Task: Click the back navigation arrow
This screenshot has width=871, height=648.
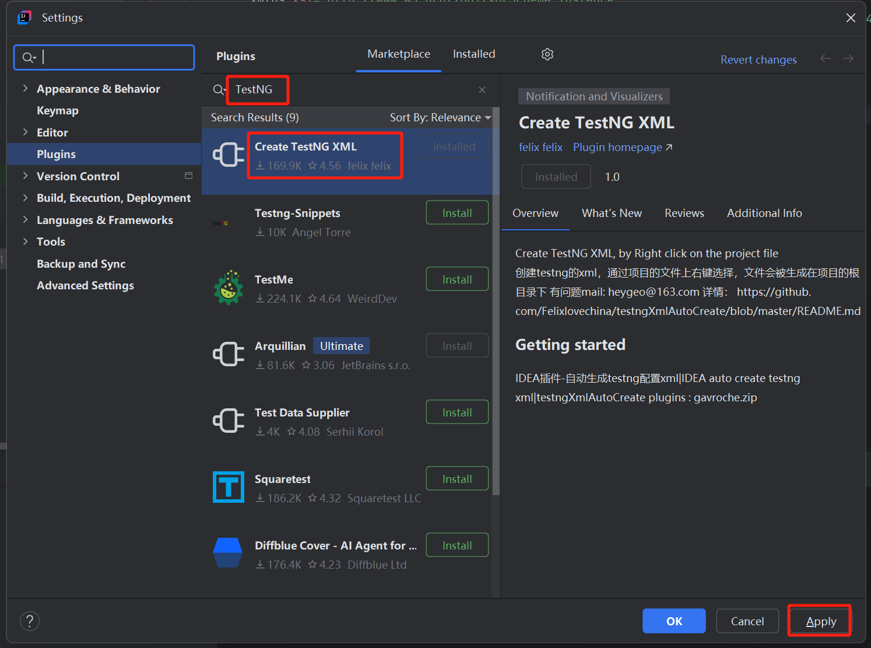Action: [826, 58]
